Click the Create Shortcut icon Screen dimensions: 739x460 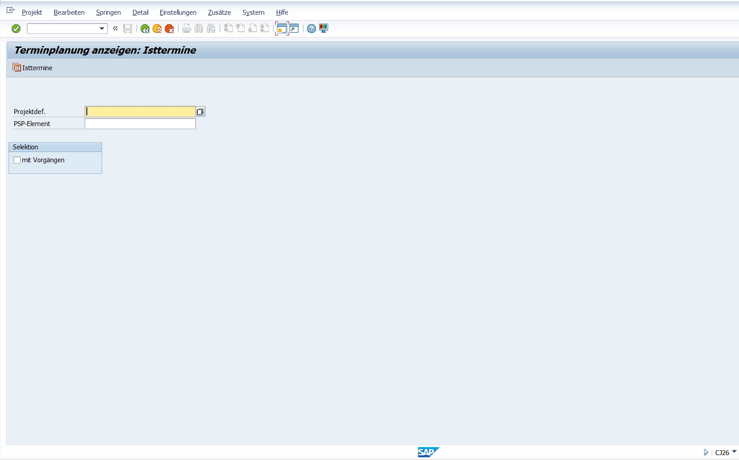tap(294, 29)
